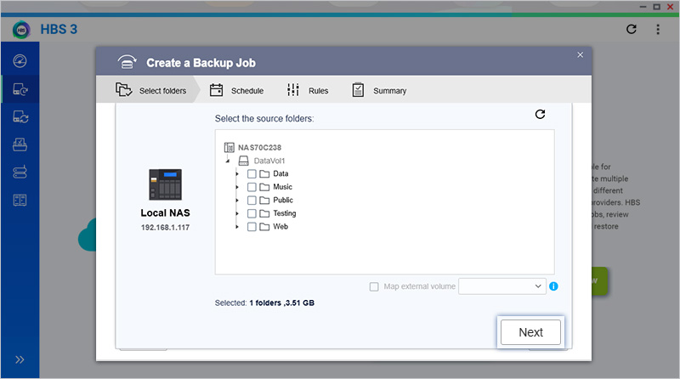This screenshot has width=680, height=379.
Task: Select the DataVol1 tree label
Action: (x=269, y=161)
